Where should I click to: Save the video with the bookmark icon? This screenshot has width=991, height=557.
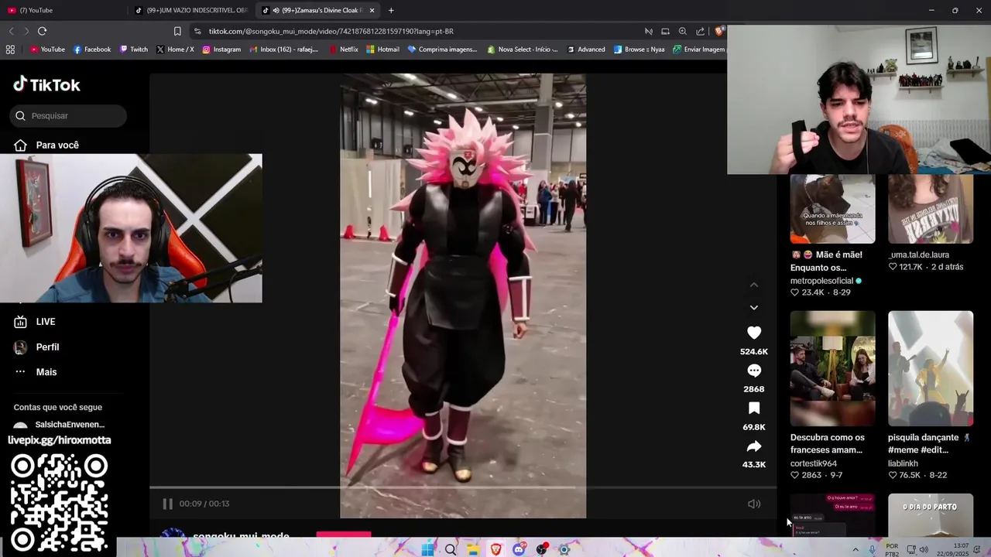(x=754, y=408)
